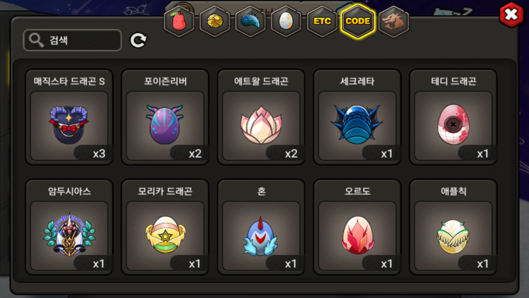Select the 오르도 red crystal egg
The width and height of the screenshot is (529, 298).
coord(357,227)
